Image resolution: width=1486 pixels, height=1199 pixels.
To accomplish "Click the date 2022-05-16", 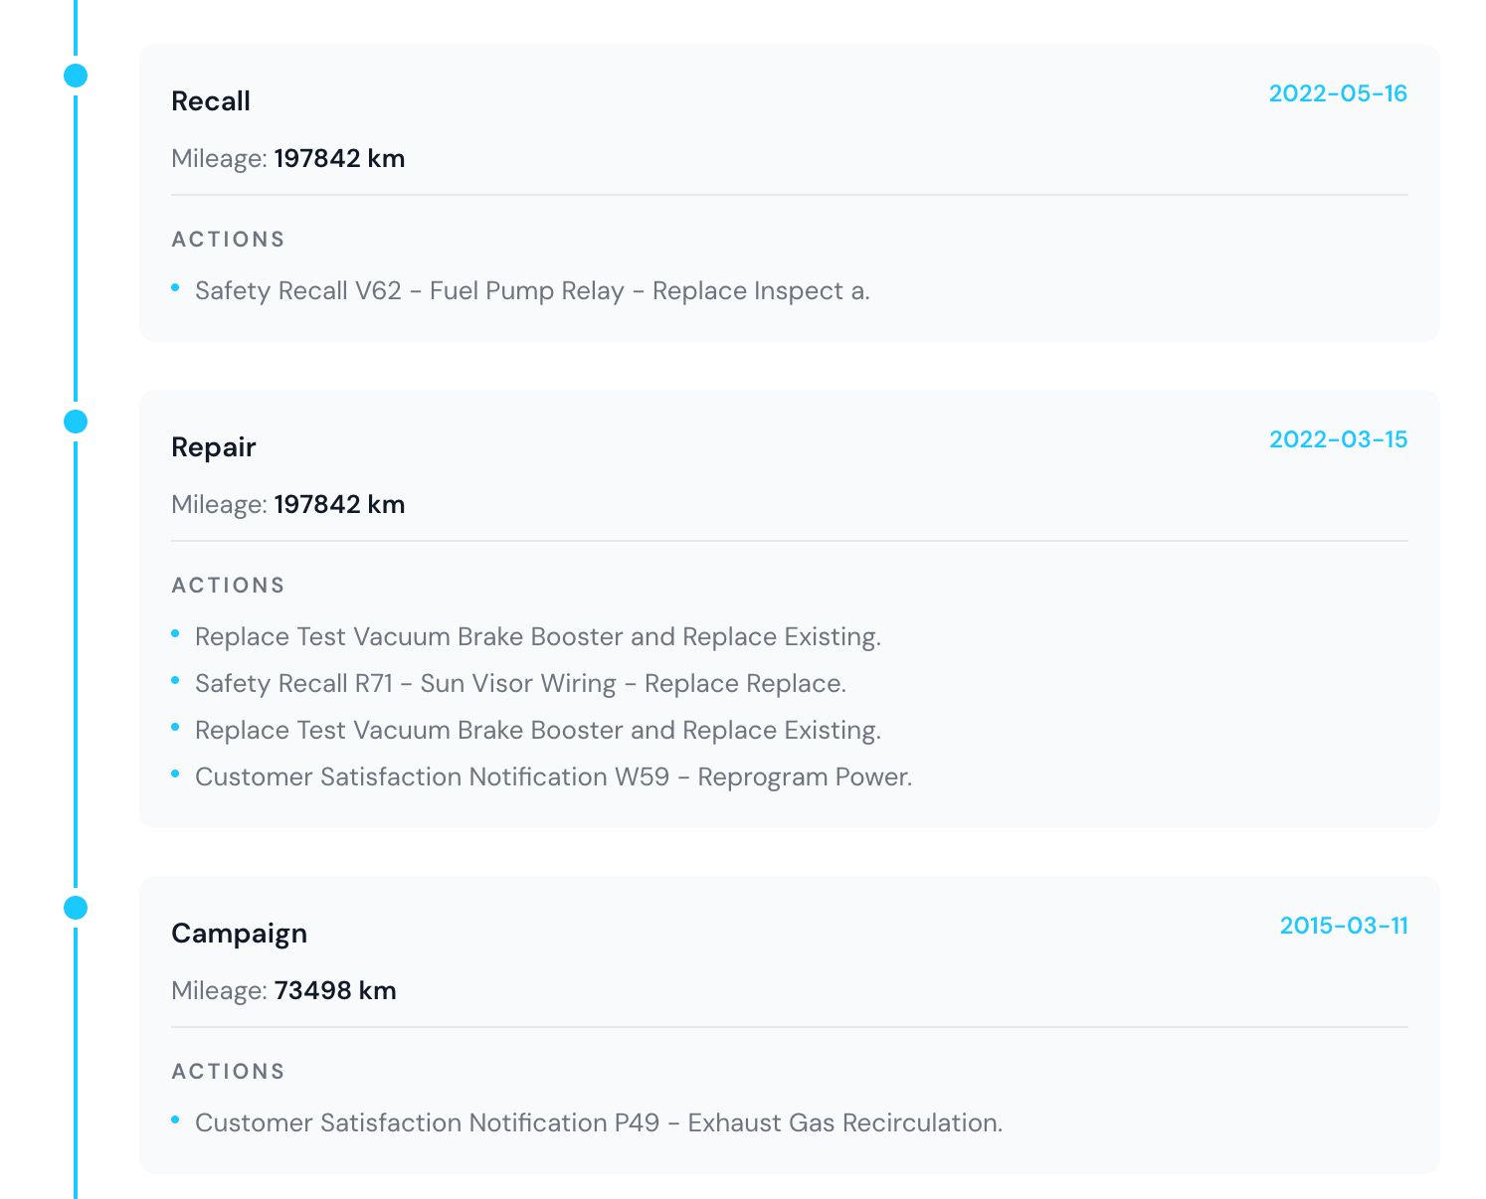I will [1338, 93].
